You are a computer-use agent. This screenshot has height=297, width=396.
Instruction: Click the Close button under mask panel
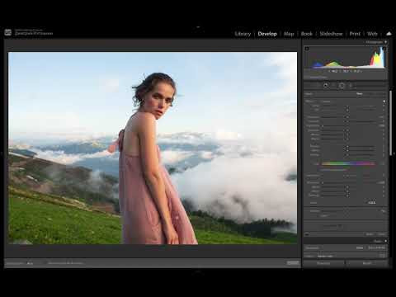[381, 234]
